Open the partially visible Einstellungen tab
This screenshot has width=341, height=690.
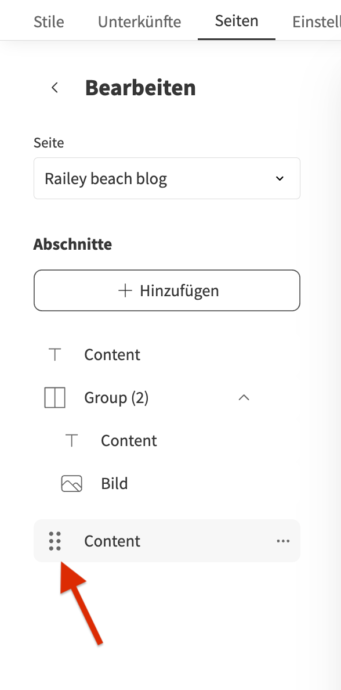[x=317, y=21]
